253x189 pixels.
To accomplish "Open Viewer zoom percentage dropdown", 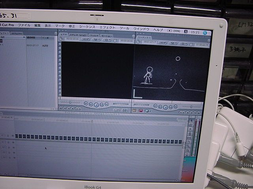I will pyautogui.click(x=85, y=39).
